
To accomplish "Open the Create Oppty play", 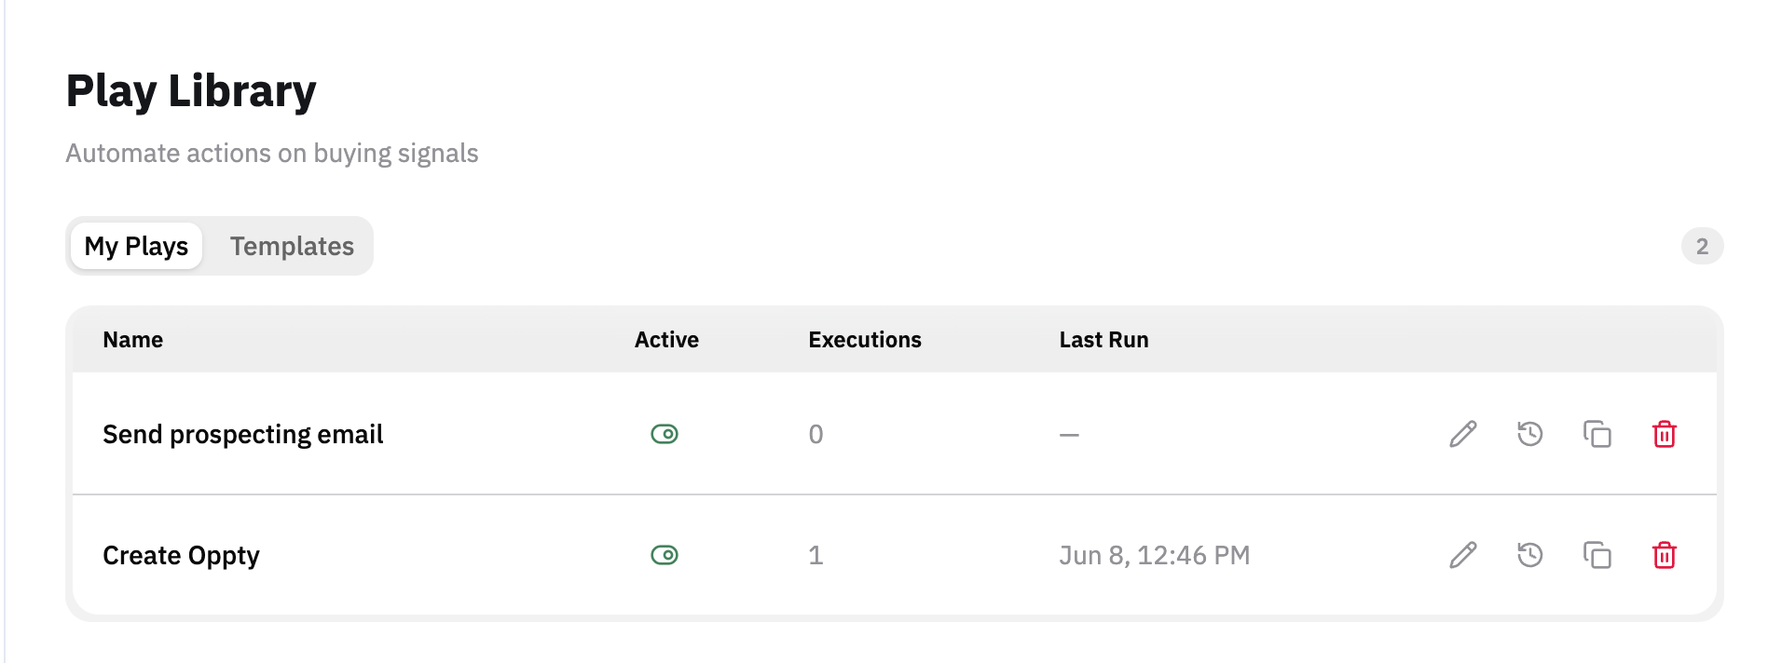I will (181, 556).
